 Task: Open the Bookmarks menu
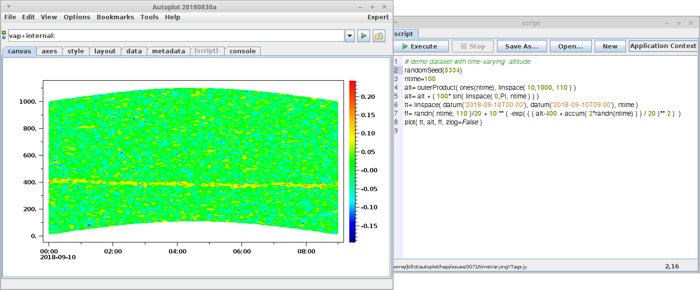pos(115,17)
